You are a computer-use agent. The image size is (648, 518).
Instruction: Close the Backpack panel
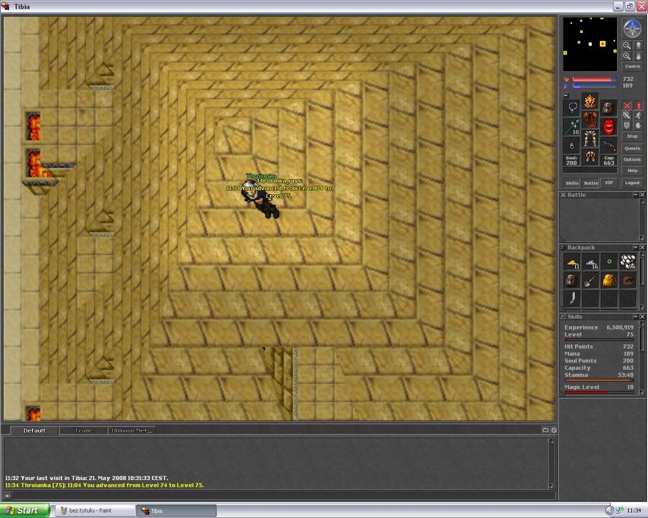coord(642,247)
